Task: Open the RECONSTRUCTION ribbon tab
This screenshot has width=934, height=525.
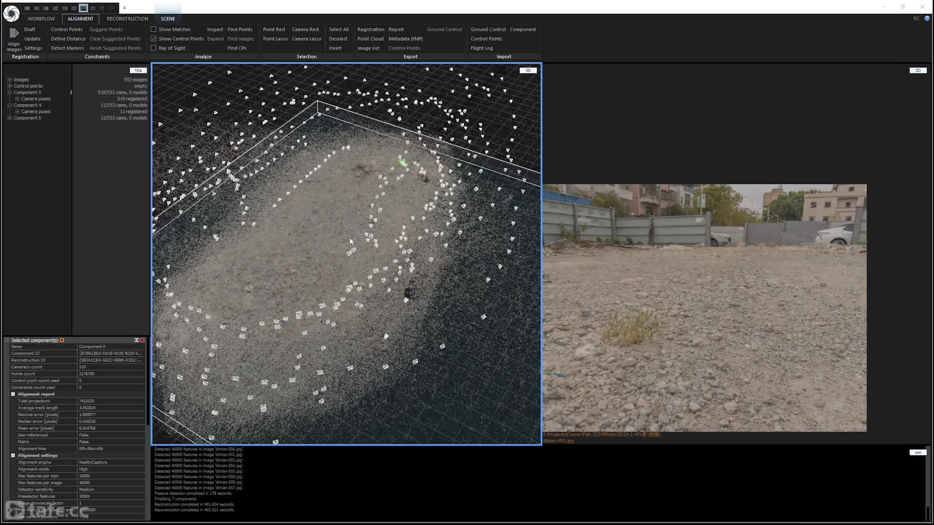Action: [127, 18]
